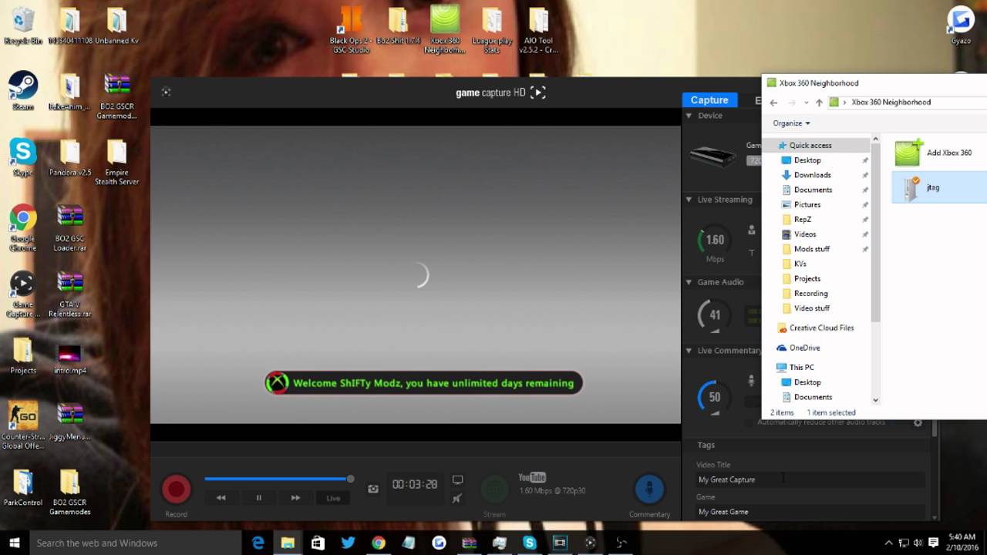Open Microsoft Edge from the taskbar

point(258,543)
